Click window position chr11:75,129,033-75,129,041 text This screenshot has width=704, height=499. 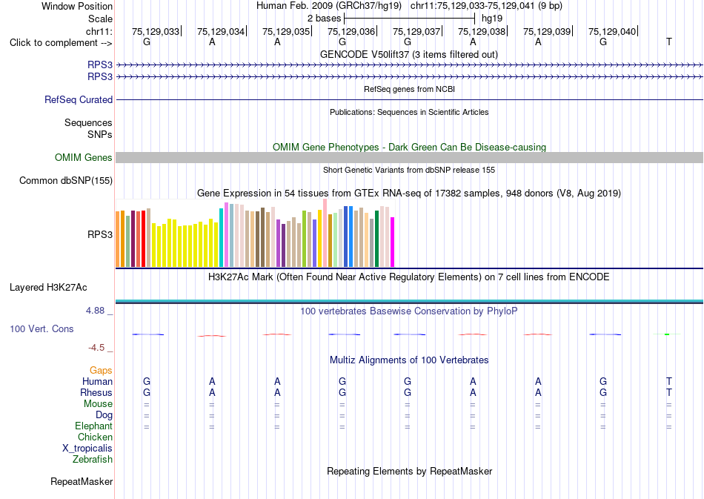tap(486, 6)
